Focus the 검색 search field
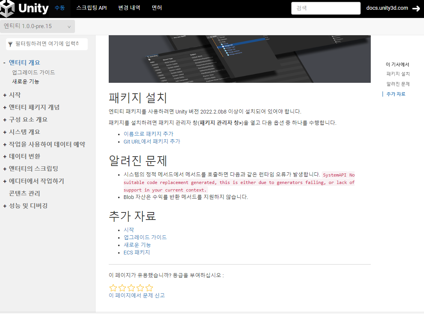424x314 pixels. point(326,8)
